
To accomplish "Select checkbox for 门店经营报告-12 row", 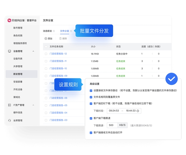I will (46, 54).
